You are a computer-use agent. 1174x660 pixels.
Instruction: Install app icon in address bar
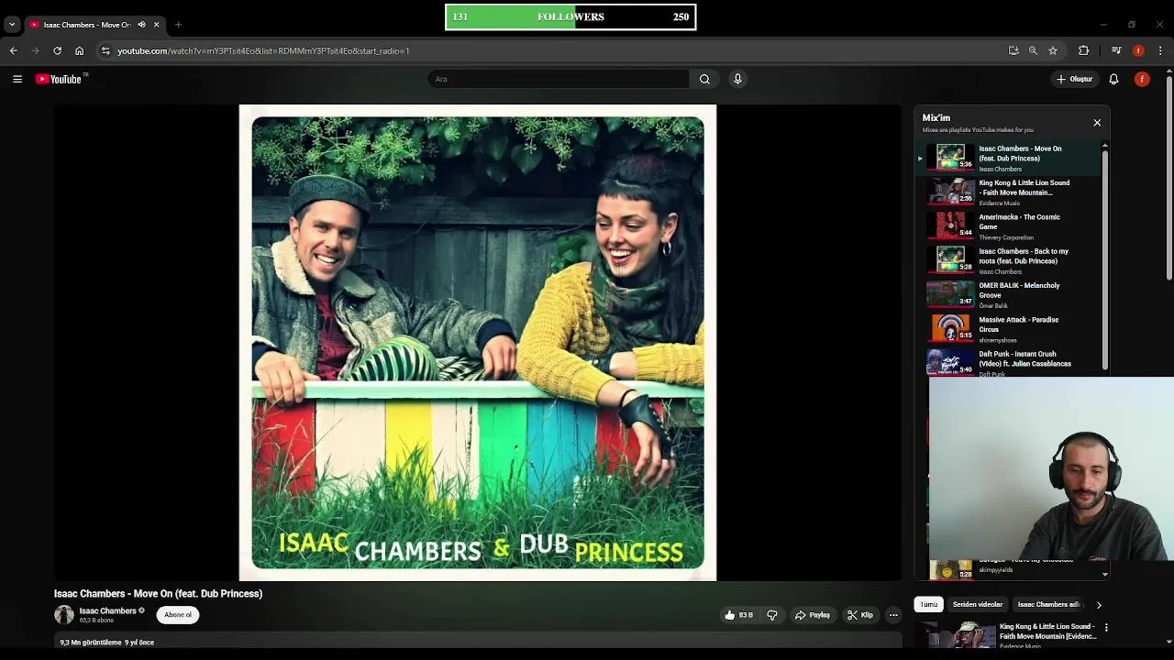click(x=1013, y=50)
